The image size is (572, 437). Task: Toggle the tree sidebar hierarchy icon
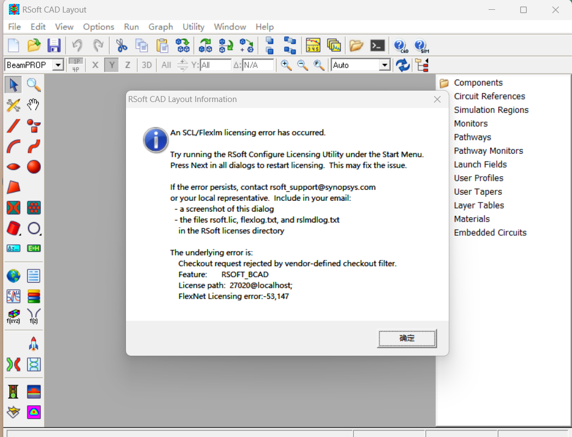click(422, 65)
